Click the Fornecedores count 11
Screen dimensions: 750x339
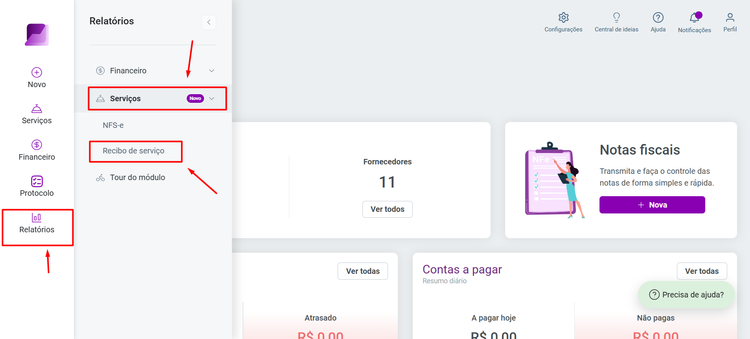point(387,182)
